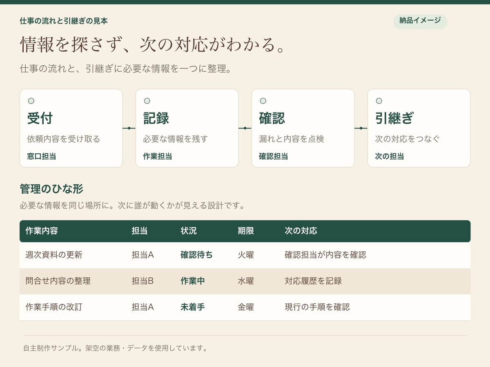Select the 受付 step card title
The image size is (490, 367).
coord(40,119)
